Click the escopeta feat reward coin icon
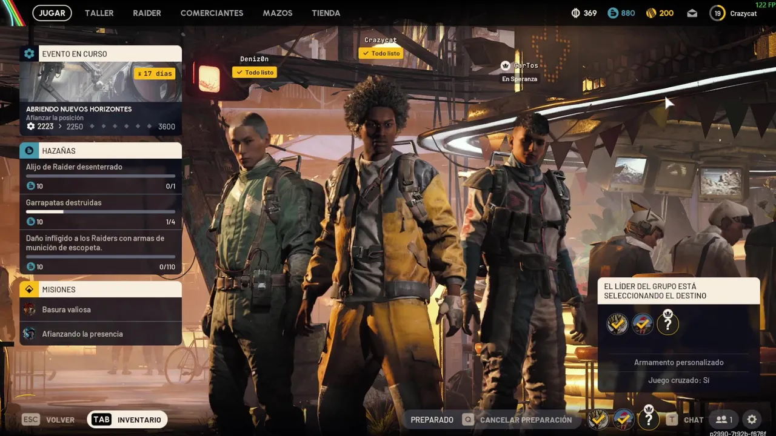The height and width of the screenshot is (436, 776). click(31, 266)
